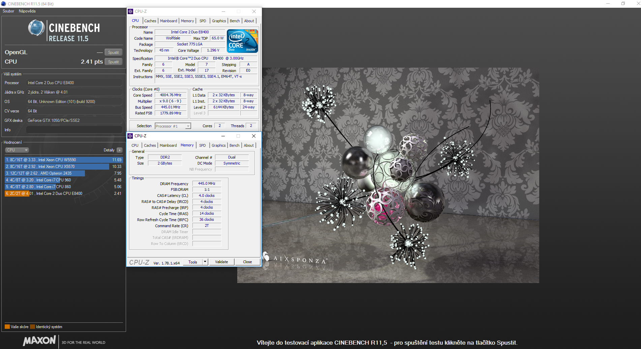Open the Soubor menu
The image size is (641, 349).
8,11
